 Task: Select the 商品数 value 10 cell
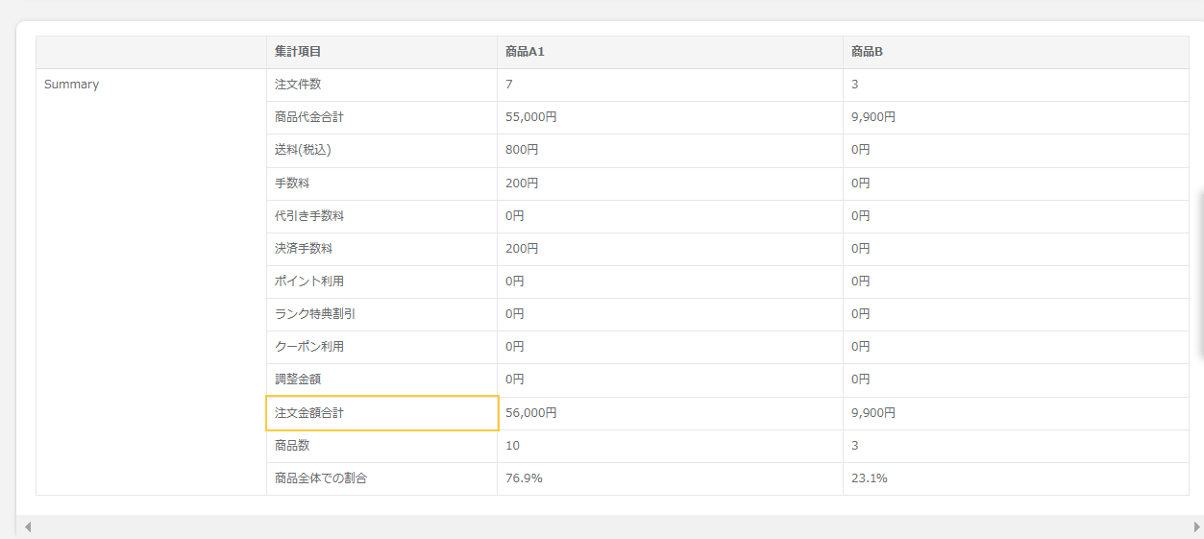tap(670, 446)
